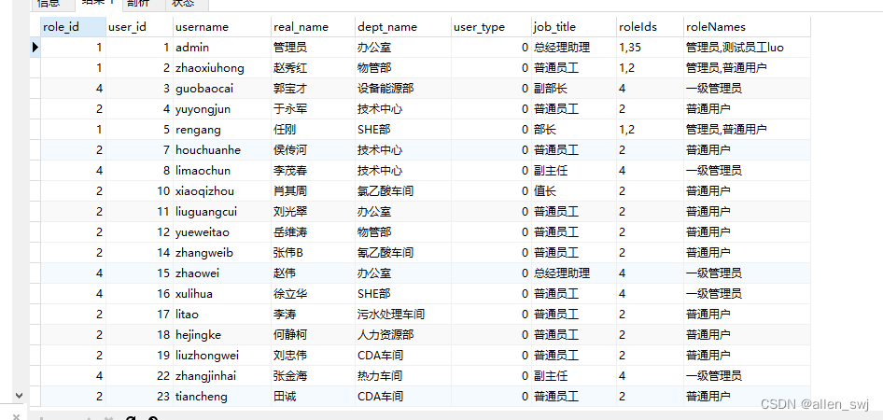The image size is (883, 420).
Task: Select the username cell zhaoxiuhong
Action: [222, 68]
